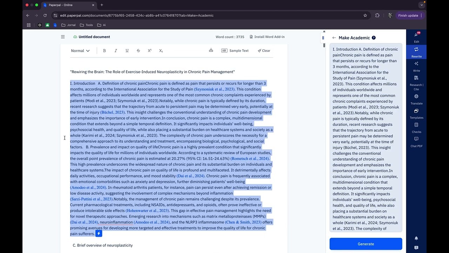This screenshot has width=449, height=253.
Task: Open the Chat PDF tool
Action: 416,142
